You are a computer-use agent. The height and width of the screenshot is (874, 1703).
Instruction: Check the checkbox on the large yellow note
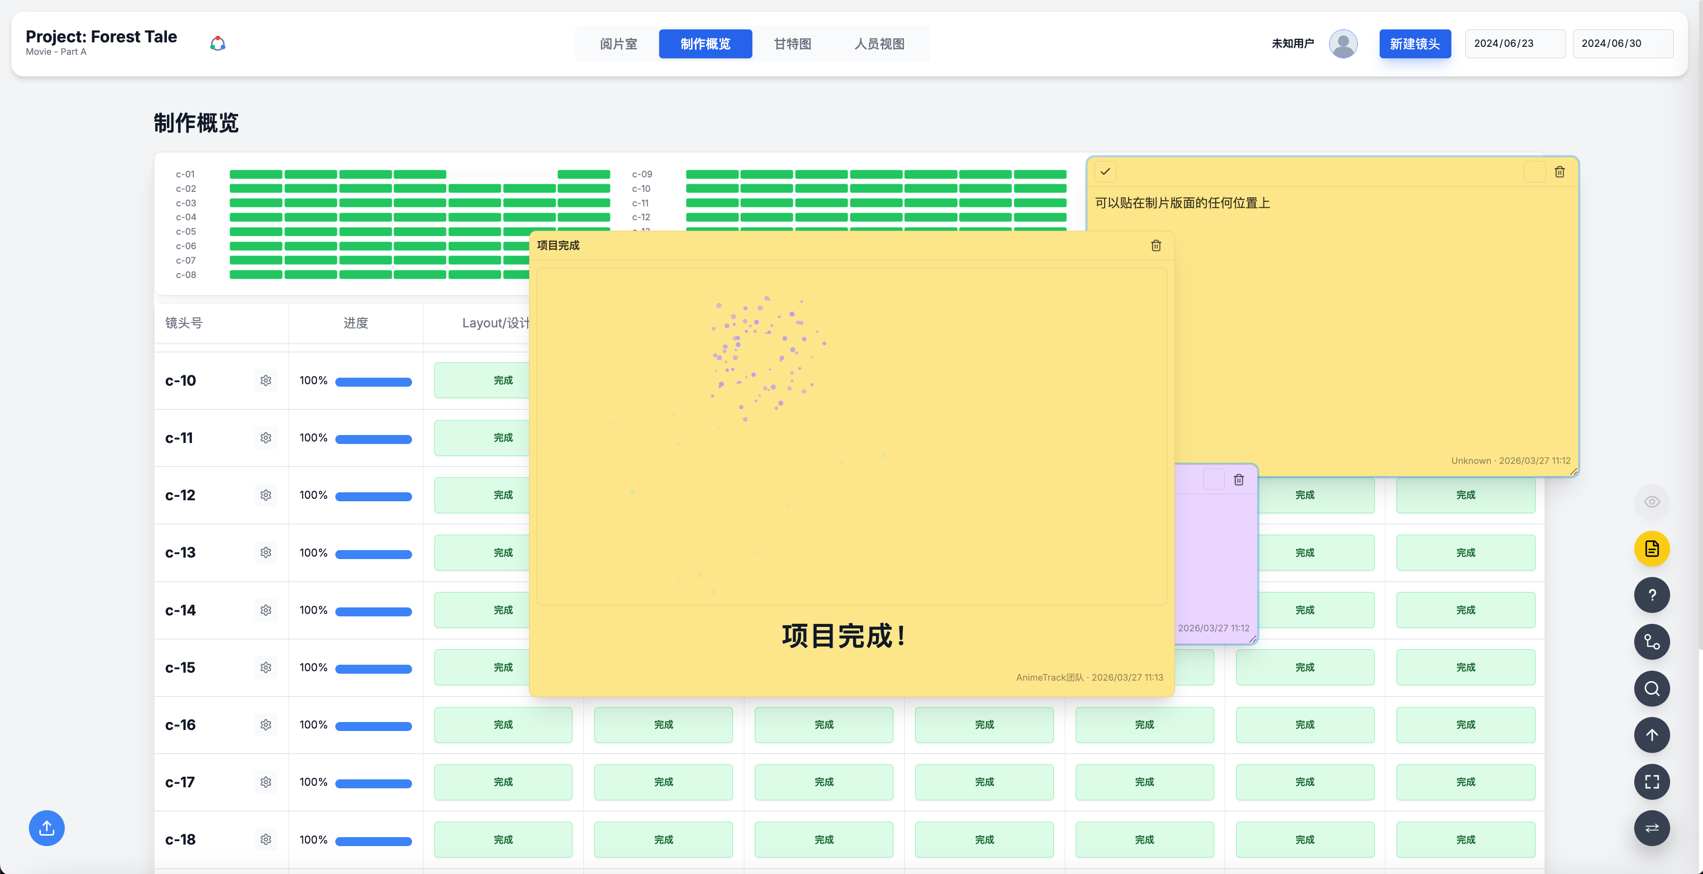tap(1106, 171)
